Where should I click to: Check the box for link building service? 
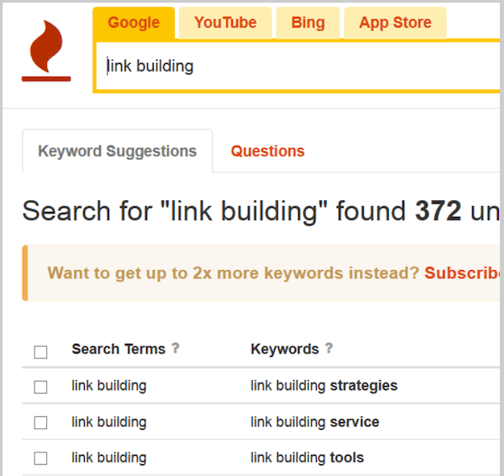click(40, 422)
